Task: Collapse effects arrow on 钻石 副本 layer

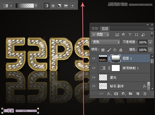Action: tap(149, 86)
